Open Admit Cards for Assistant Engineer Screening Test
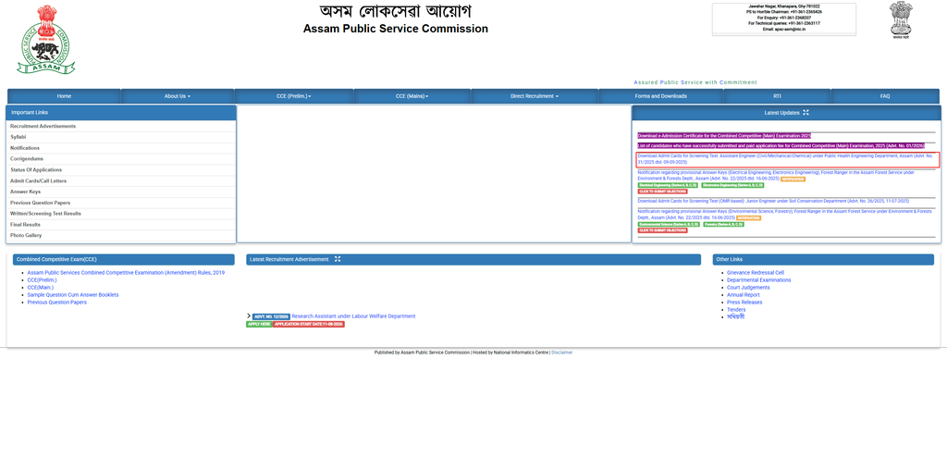Screen dimensions: 947x470 tap(785, 159)
